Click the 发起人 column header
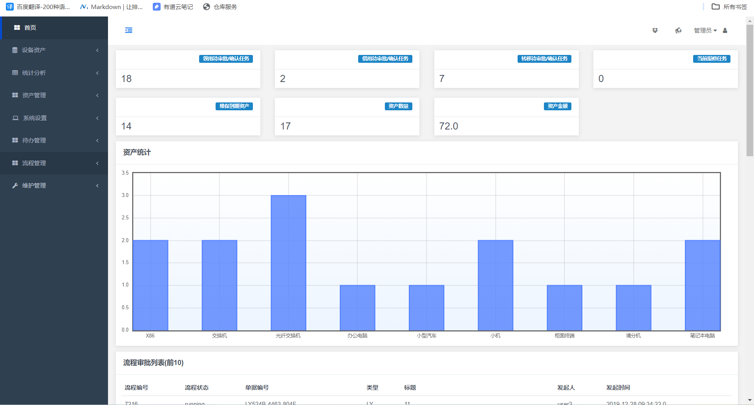 [566, 387]
